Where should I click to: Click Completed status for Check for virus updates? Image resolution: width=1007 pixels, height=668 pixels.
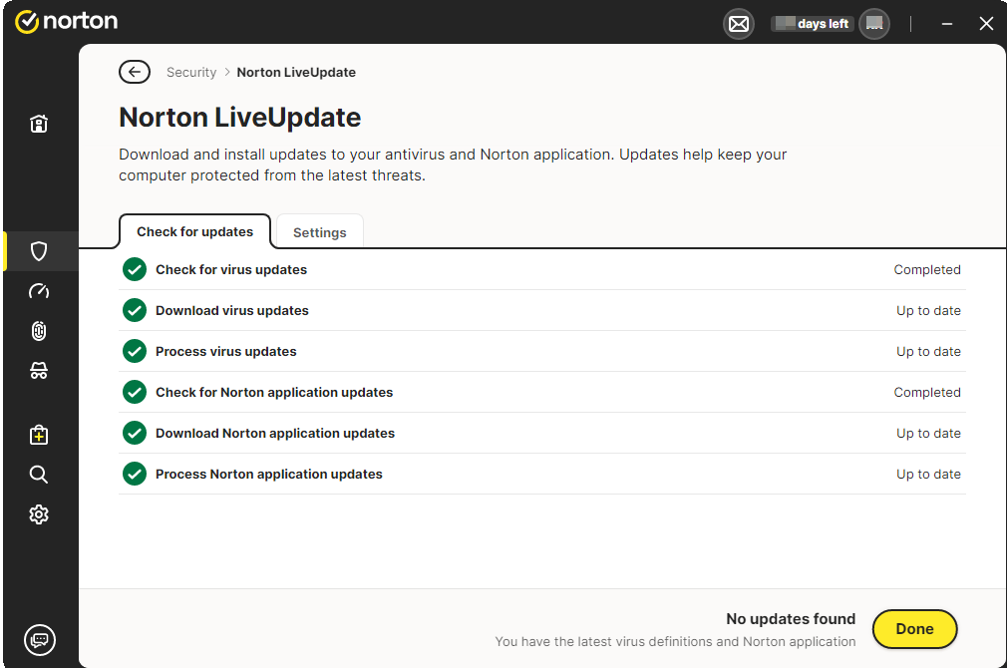click(x=927, y=270)
